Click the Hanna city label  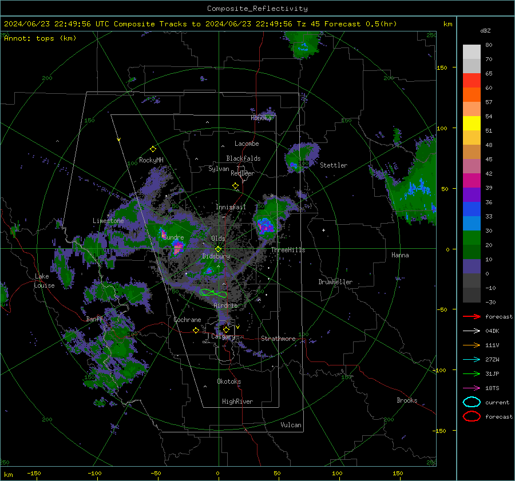point(400,255)
